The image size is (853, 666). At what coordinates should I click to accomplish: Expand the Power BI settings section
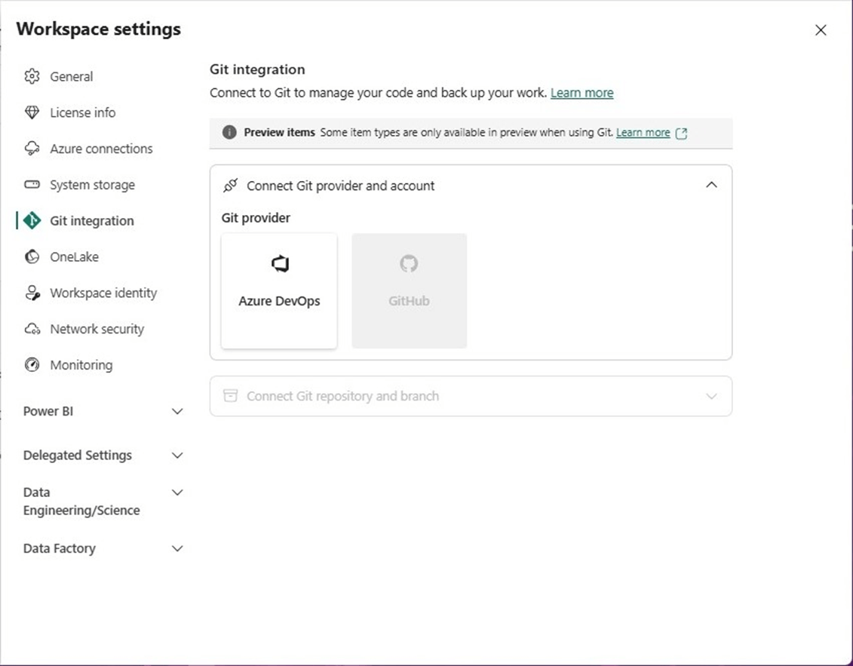(177, 412)
